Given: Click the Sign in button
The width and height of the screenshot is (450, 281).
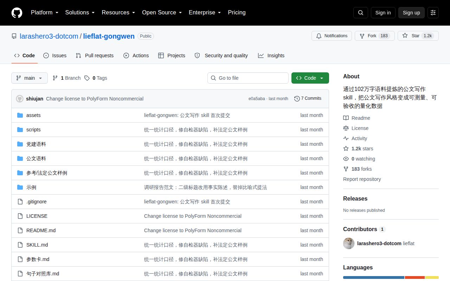Looking at the screenshot, I should [383, 13].
